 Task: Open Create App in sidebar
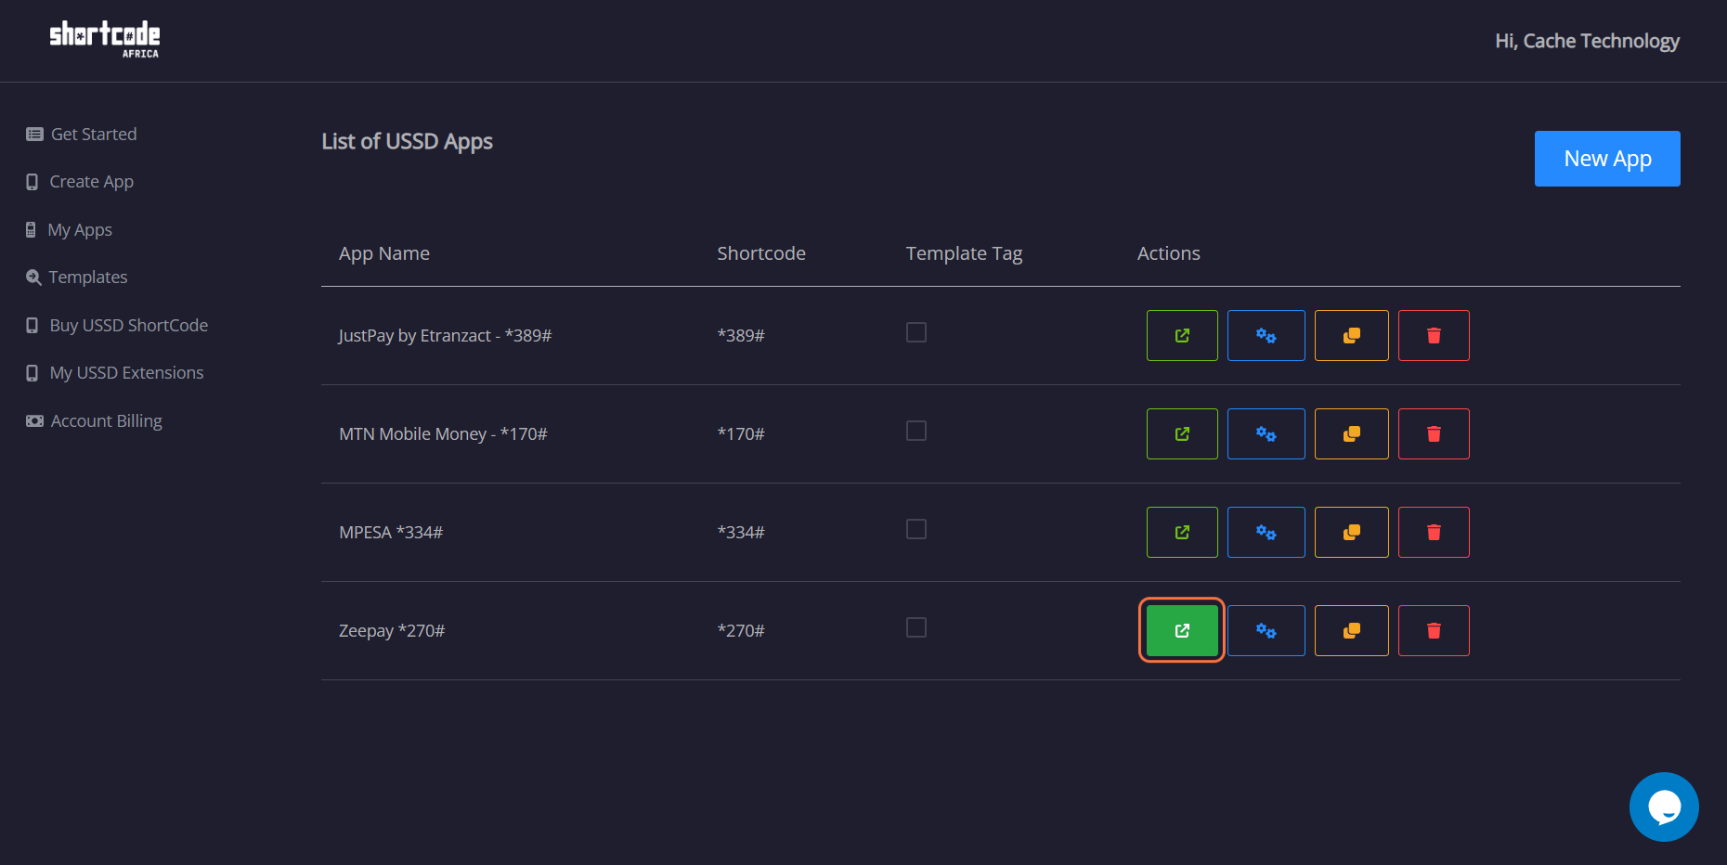(x=80, y=182)
